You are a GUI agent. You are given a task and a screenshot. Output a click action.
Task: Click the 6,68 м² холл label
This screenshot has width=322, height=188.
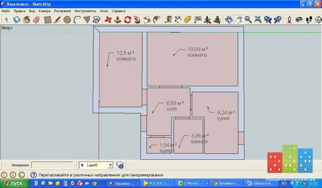[x=175, y=106]
